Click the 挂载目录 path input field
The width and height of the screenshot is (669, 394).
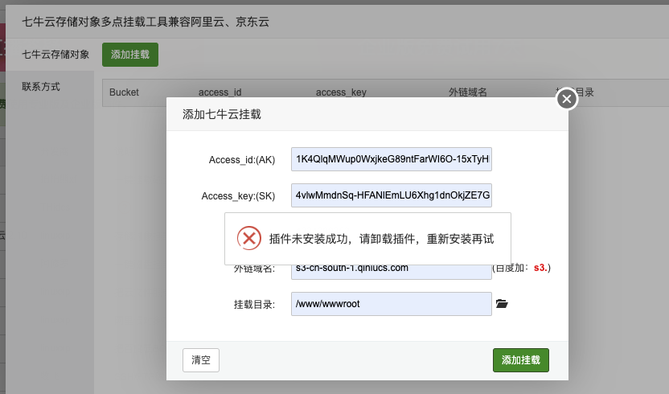392,304
